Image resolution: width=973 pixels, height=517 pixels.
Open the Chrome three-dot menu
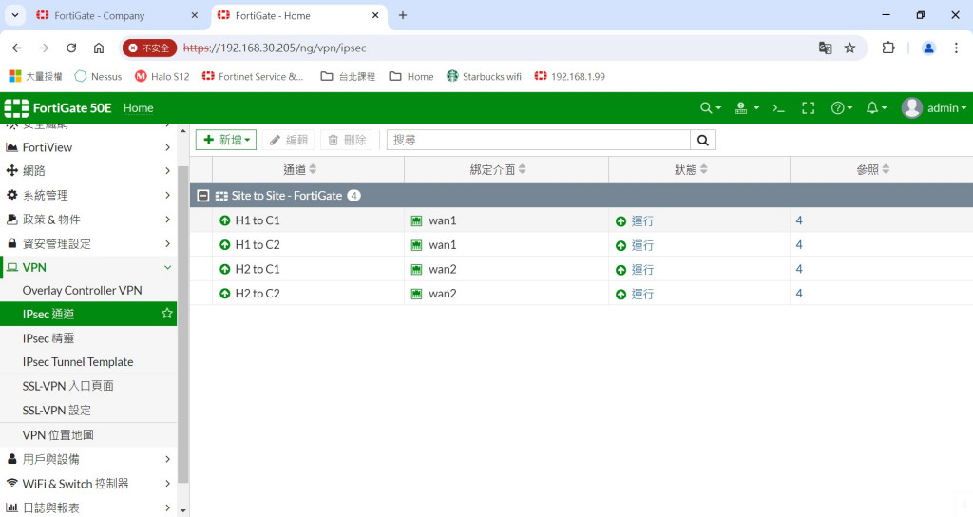click(x=956, y=48)
